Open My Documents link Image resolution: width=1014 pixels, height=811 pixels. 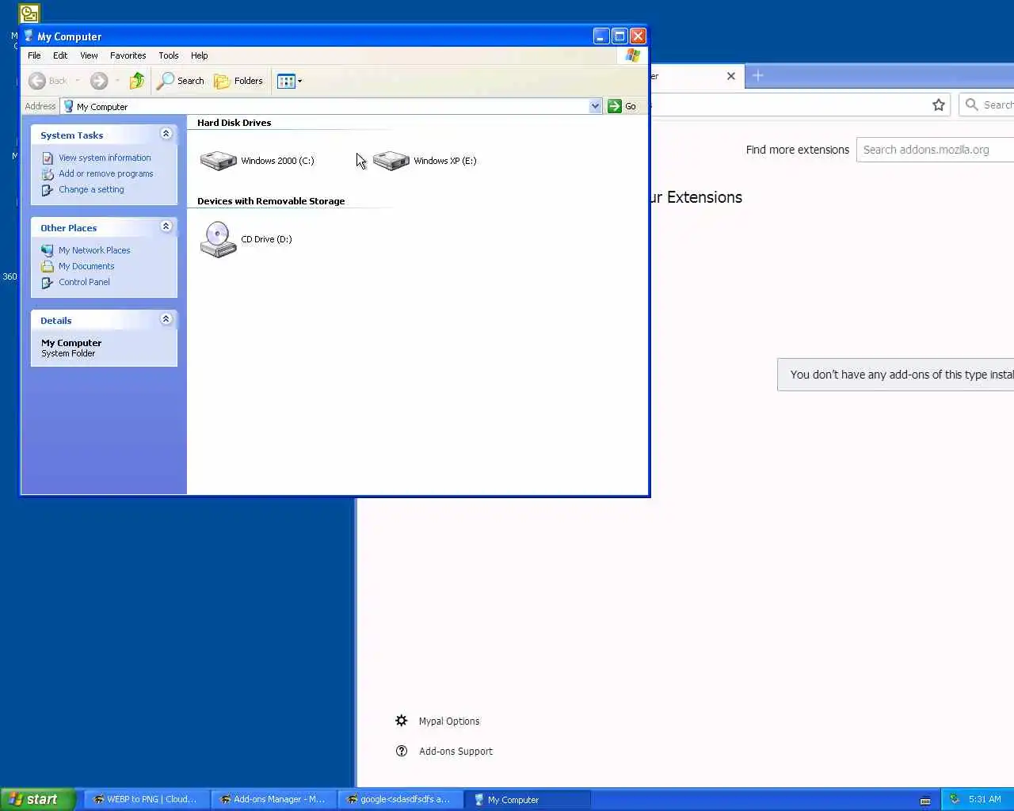click(x=86, y=266)
